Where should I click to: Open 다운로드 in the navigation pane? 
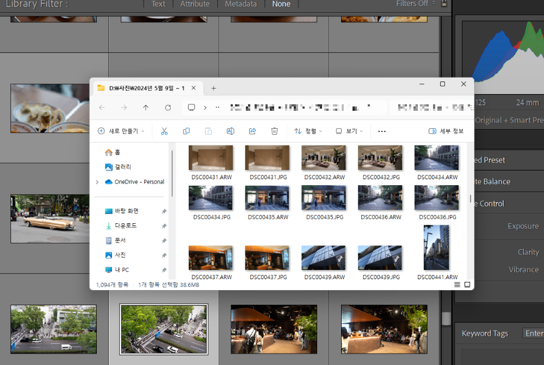coord(121,225)
